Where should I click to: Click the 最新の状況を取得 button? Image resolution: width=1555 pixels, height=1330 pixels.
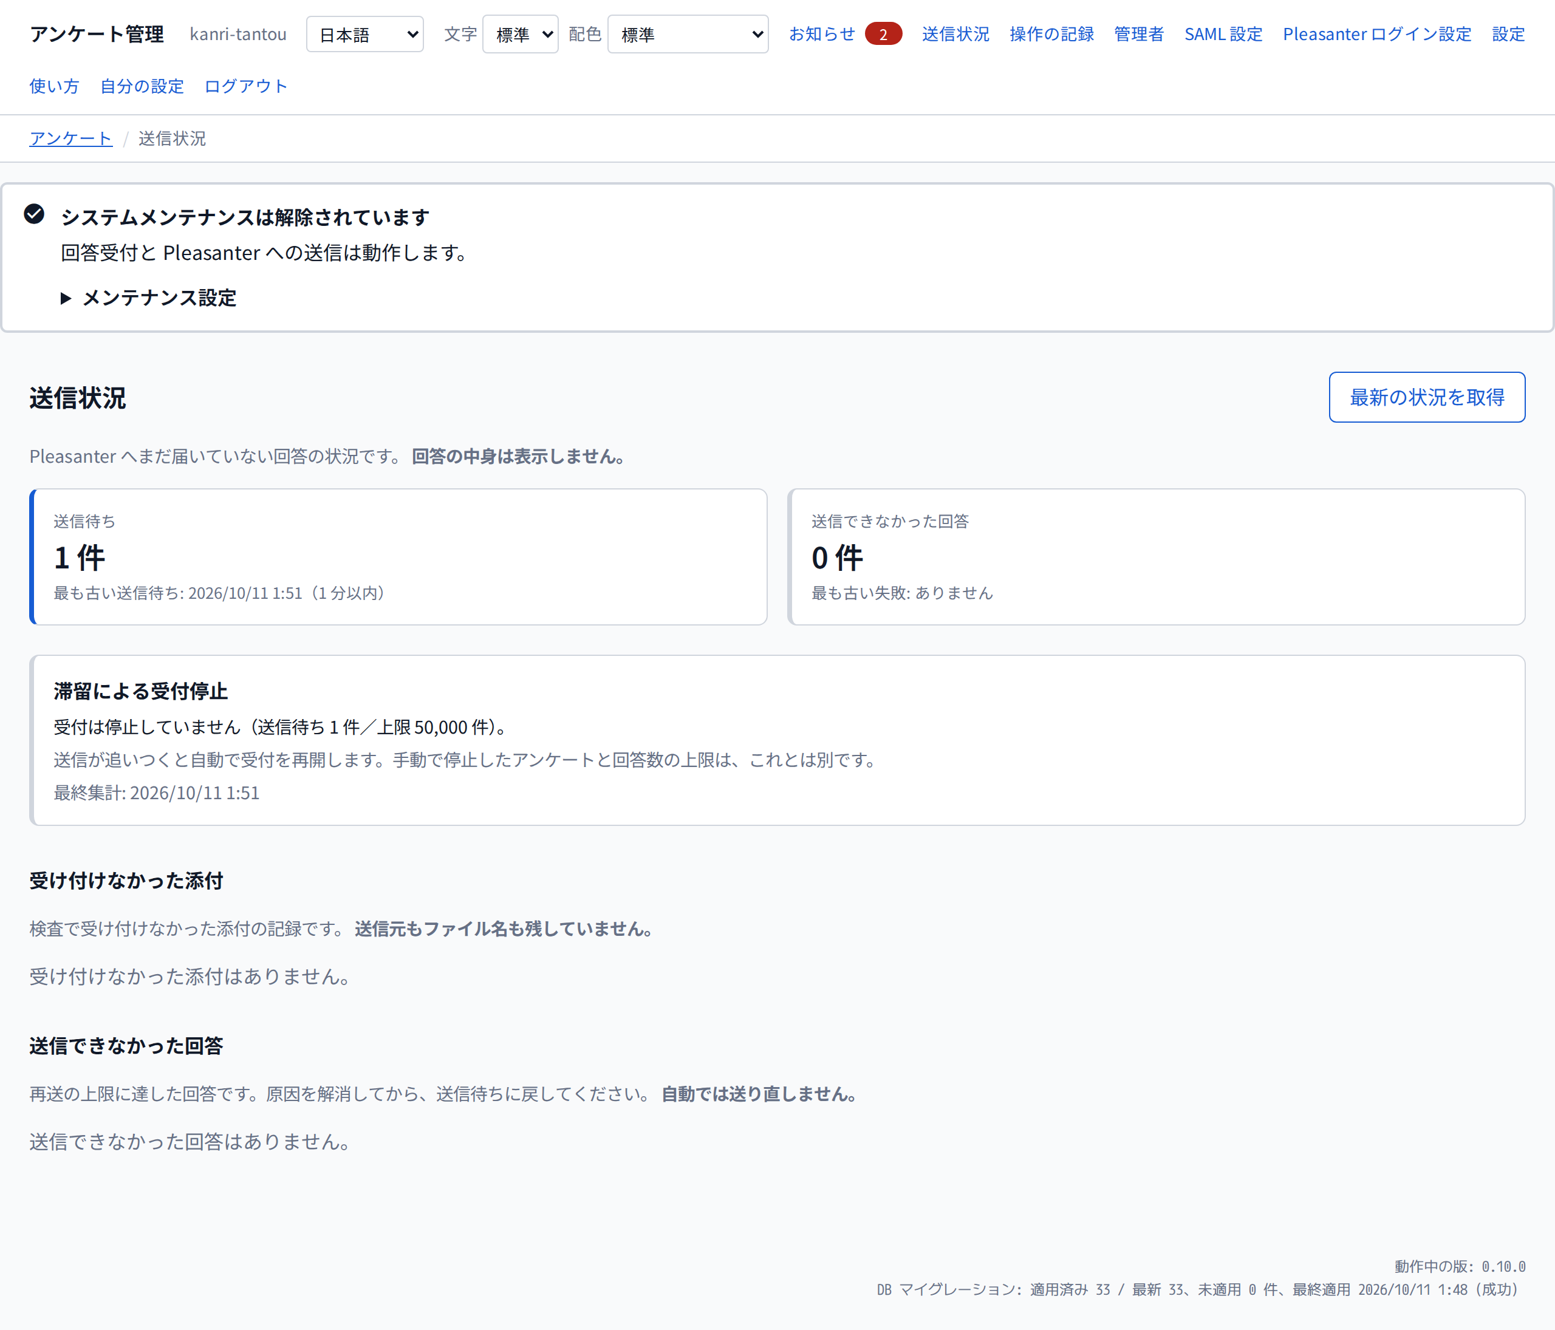pyautogui.click(x=1427, y=397)
